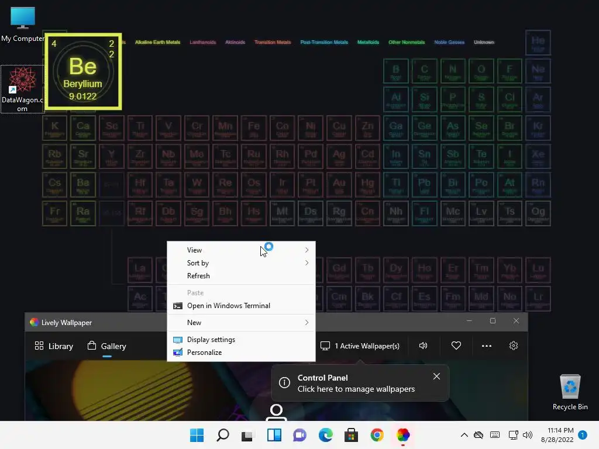Open the Windows Start menu
Image resolution: width=599 pixels, height=449 pixels.
click(197, 435)
